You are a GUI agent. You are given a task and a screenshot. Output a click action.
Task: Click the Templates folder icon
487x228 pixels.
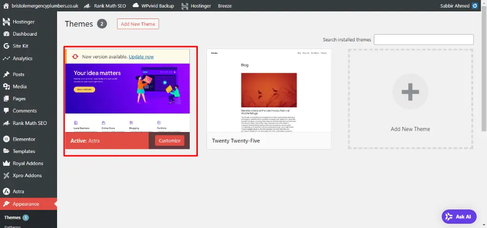coord(6,152)
